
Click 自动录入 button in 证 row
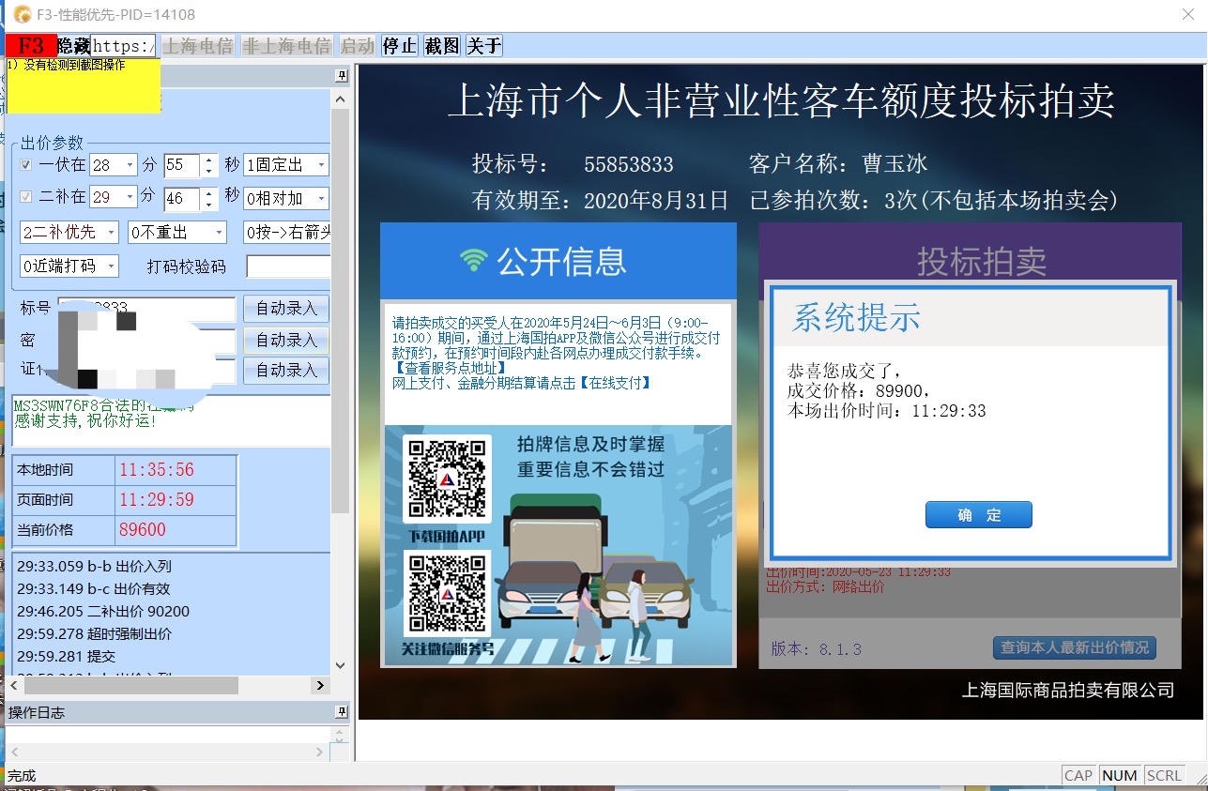286,370
